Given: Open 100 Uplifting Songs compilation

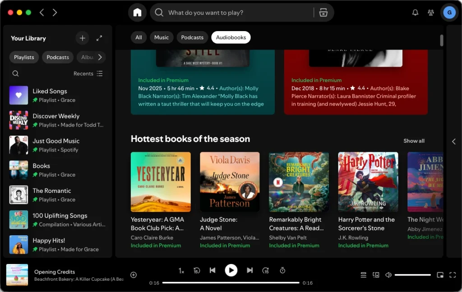Looking at the screenshot, I should coord(57,220).
